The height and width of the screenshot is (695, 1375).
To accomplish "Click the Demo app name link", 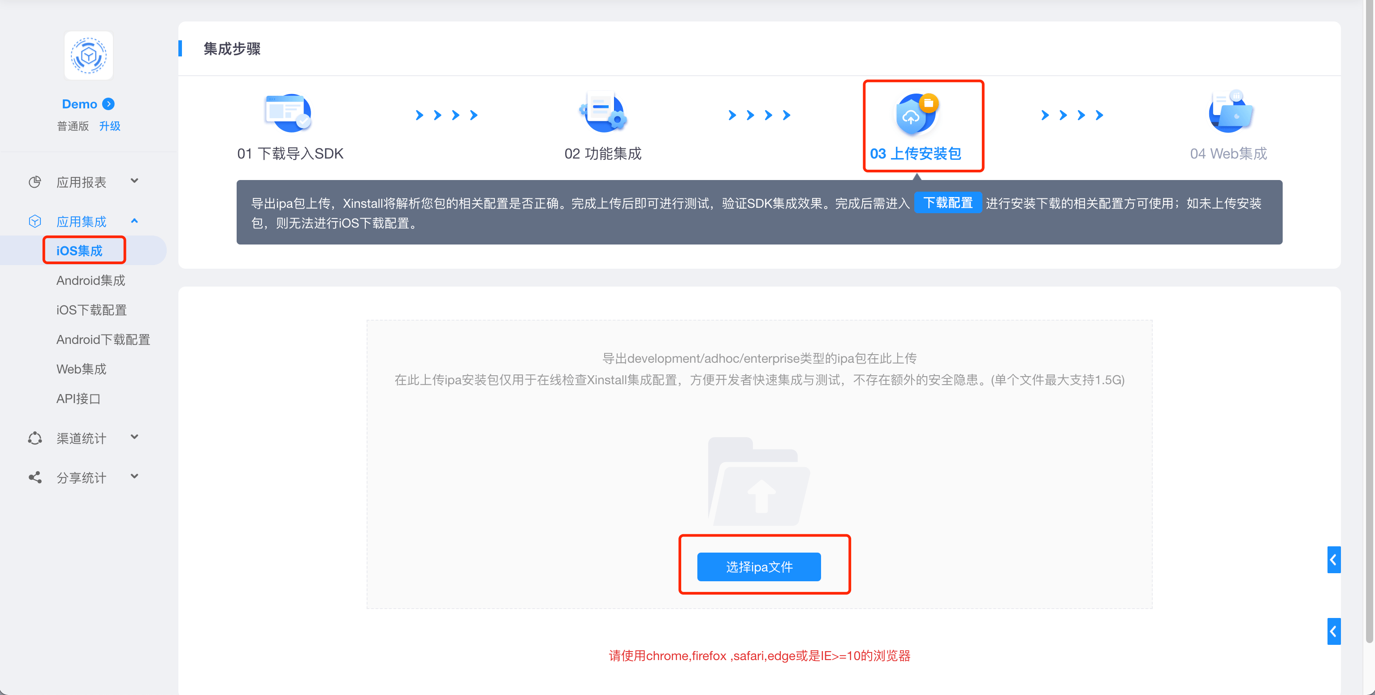I will point(79,103).
